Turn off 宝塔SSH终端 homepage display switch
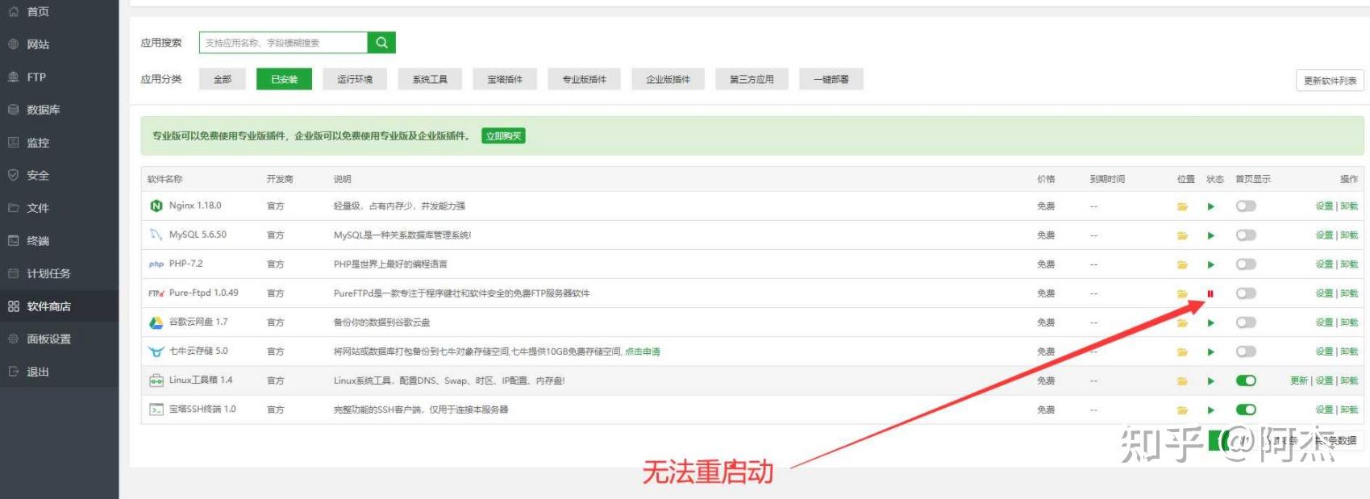The image size is (1370, 499). pos(1246,410)
